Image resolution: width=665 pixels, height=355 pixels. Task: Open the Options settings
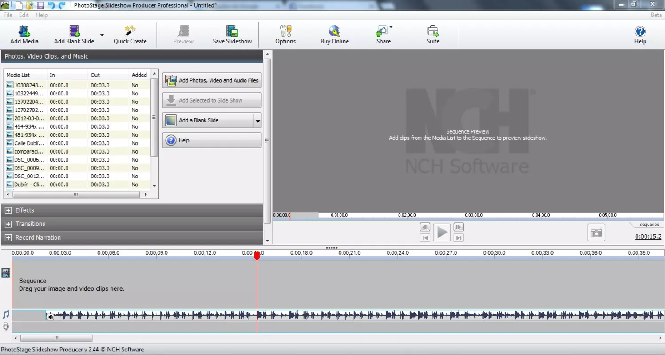pyautogui.click(x=285, y=35)
